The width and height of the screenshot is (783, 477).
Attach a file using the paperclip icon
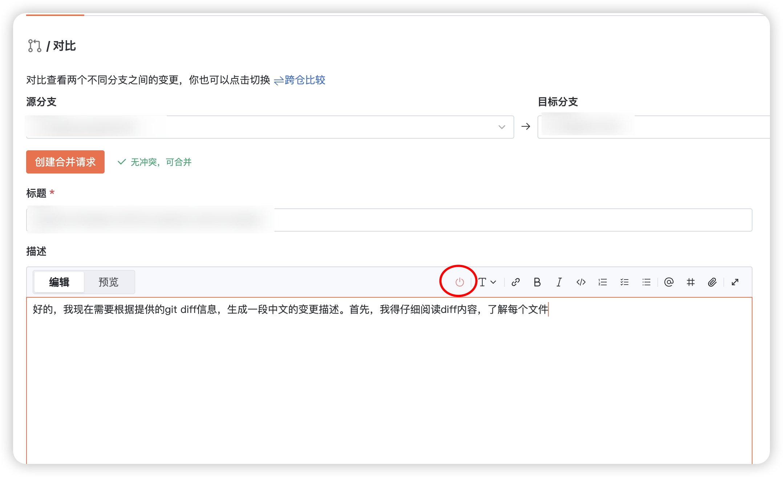click(712, 282)
